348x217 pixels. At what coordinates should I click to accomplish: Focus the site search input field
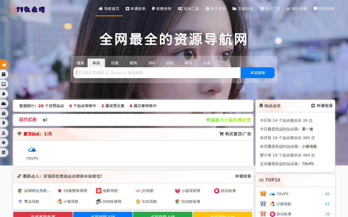coord(158,73)
